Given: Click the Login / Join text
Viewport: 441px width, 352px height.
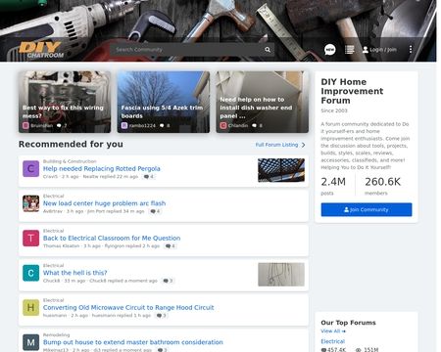Looking at the screenshot, I should [x=383, y=50].
